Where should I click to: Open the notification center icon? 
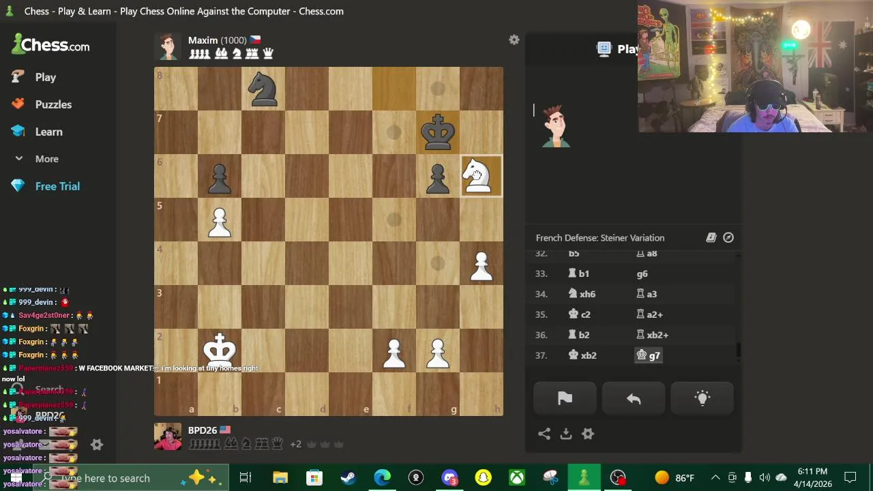[x=850, y=478]
